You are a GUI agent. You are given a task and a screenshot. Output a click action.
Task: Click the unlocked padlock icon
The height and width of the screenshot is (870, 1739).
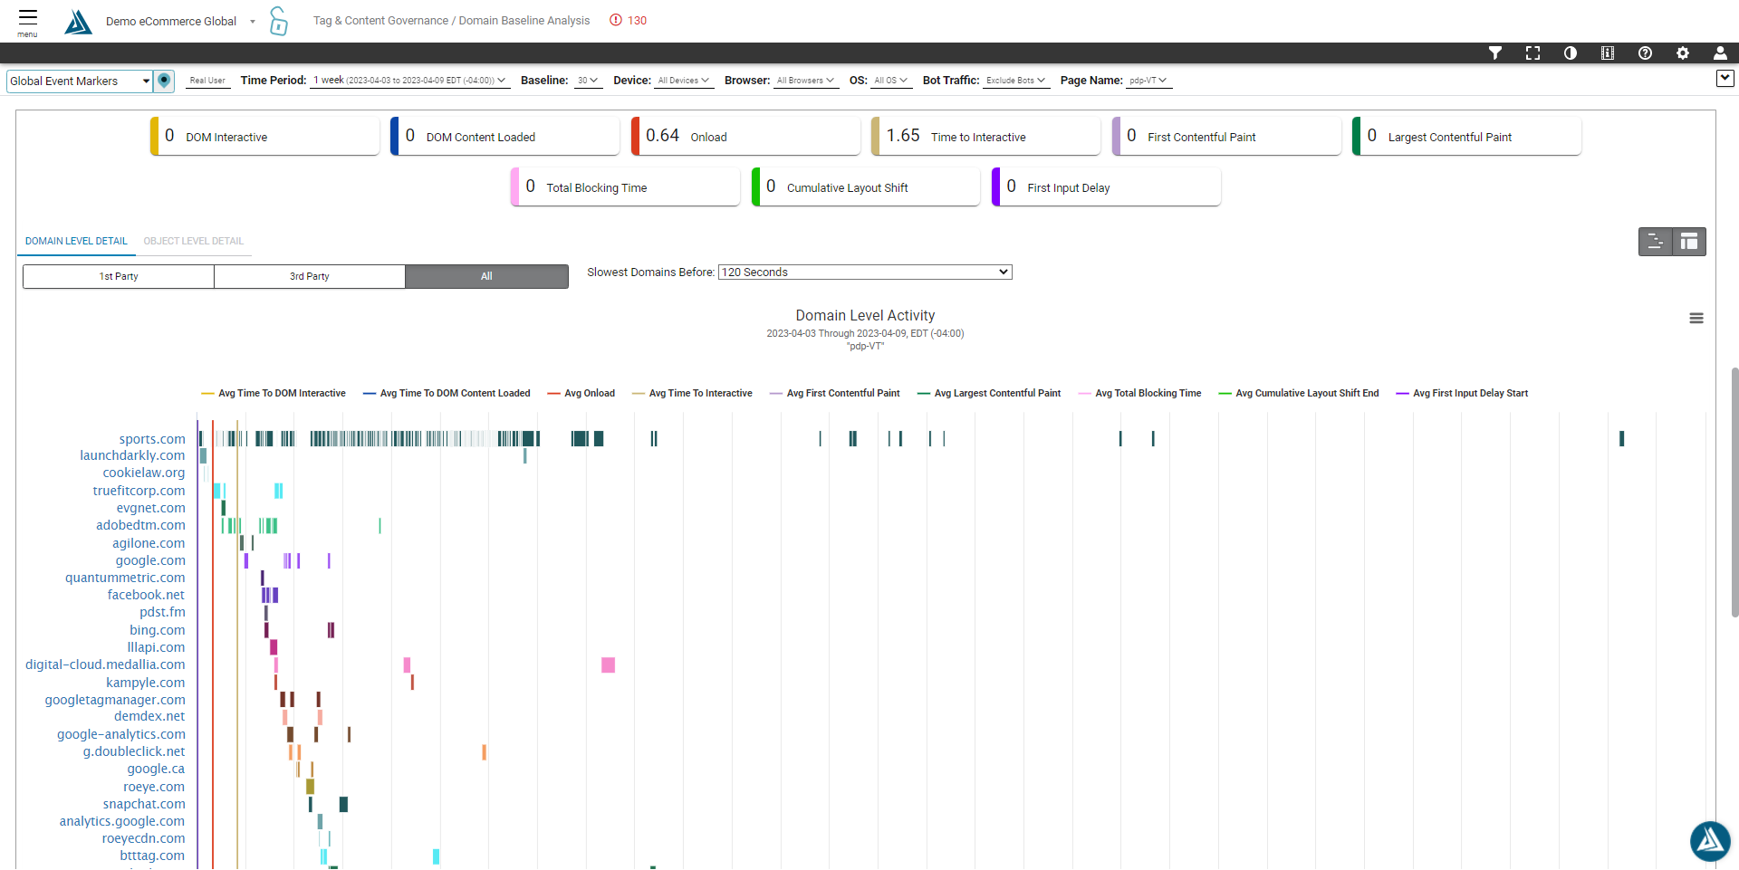(x=279, y=21)
